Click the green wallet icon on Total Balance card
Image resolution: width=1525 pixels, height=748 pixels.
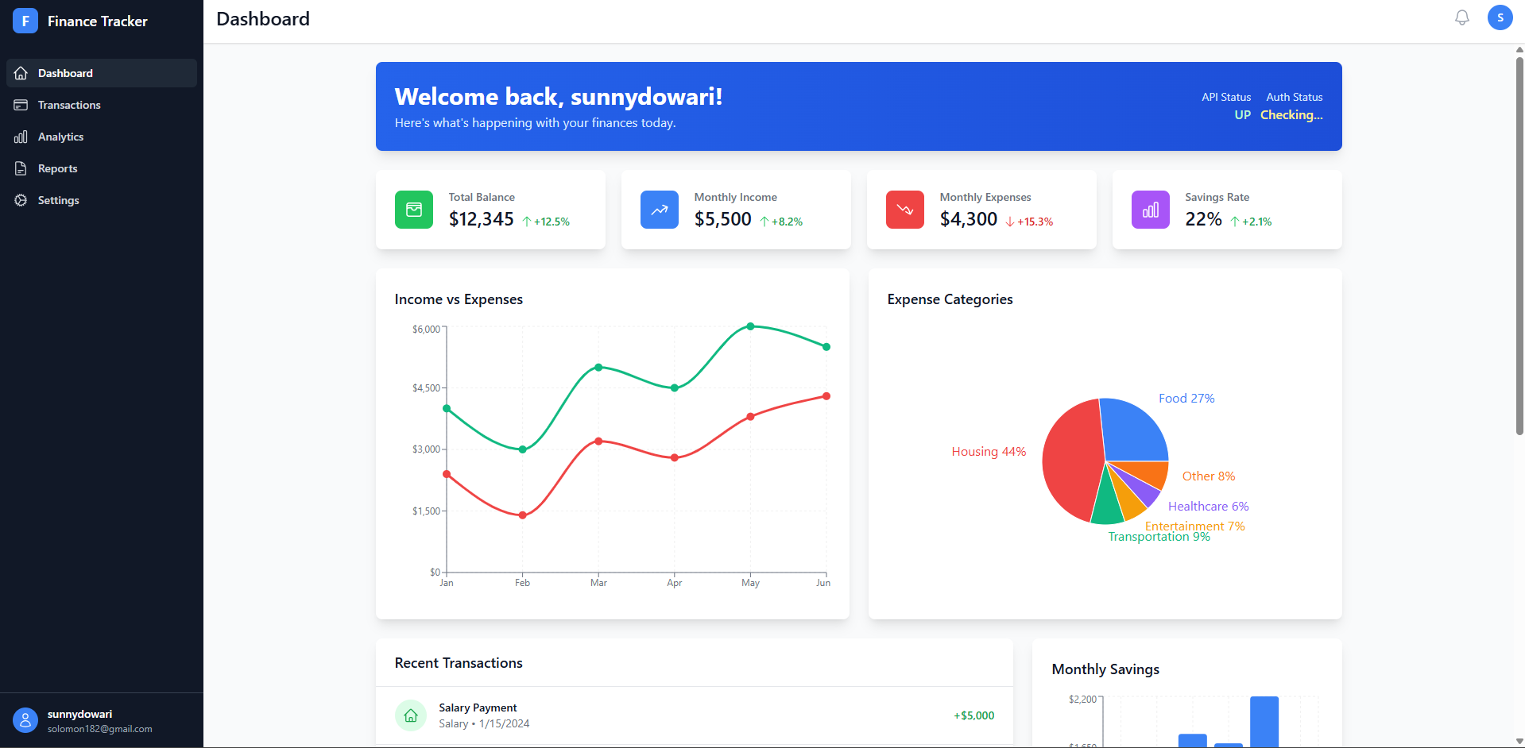(413, 210)
